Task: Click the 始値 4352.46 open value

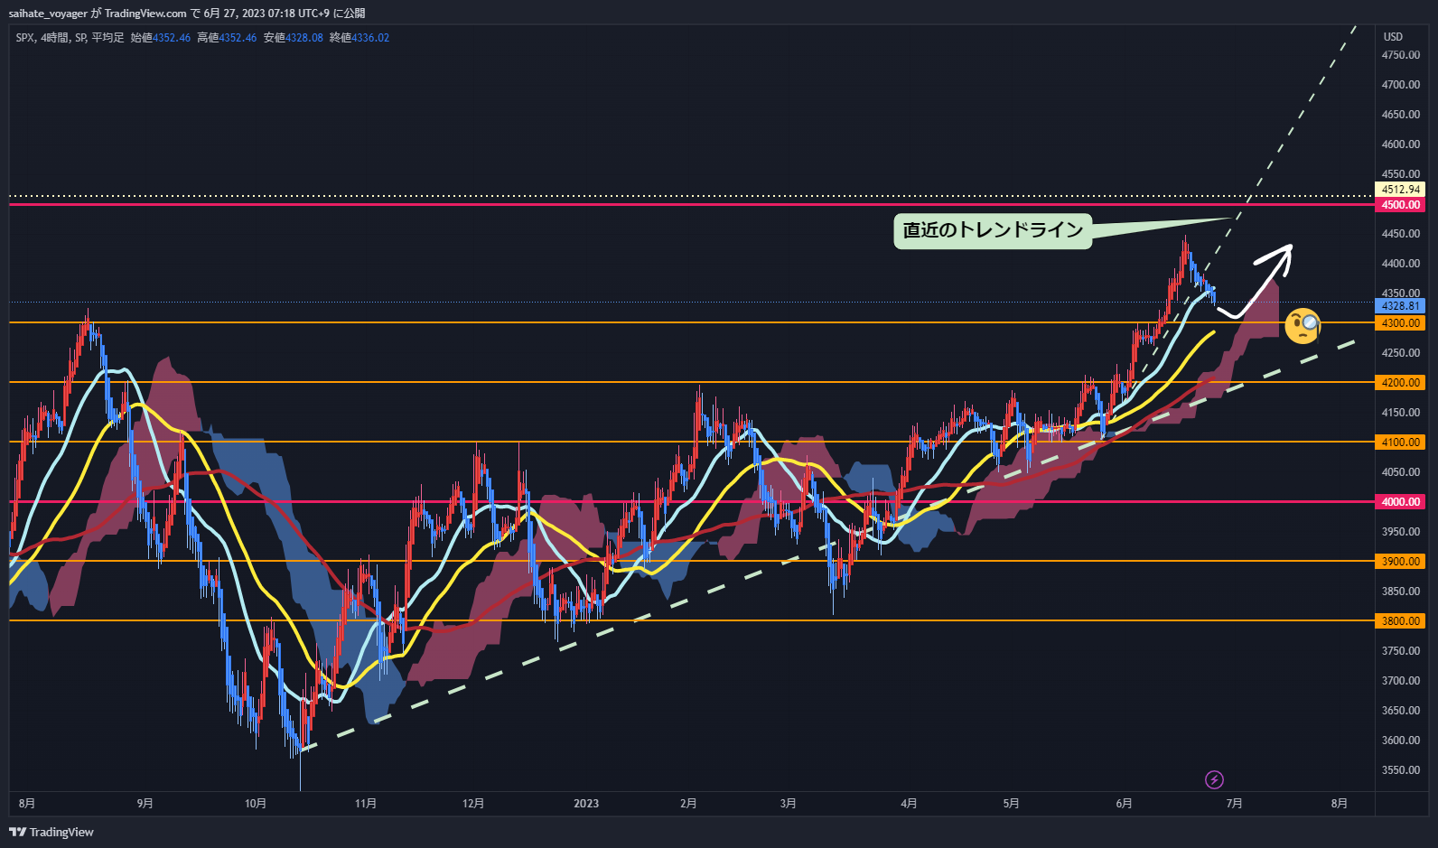Action: [161, 38]
